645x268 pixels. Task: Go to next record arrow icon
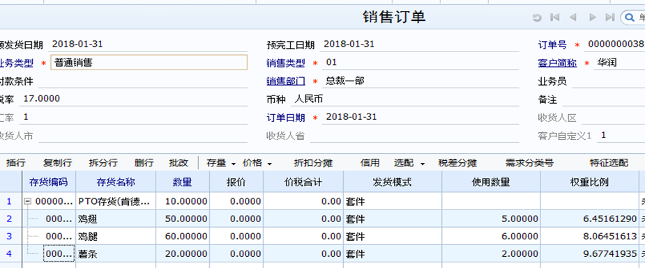[592, 17]
